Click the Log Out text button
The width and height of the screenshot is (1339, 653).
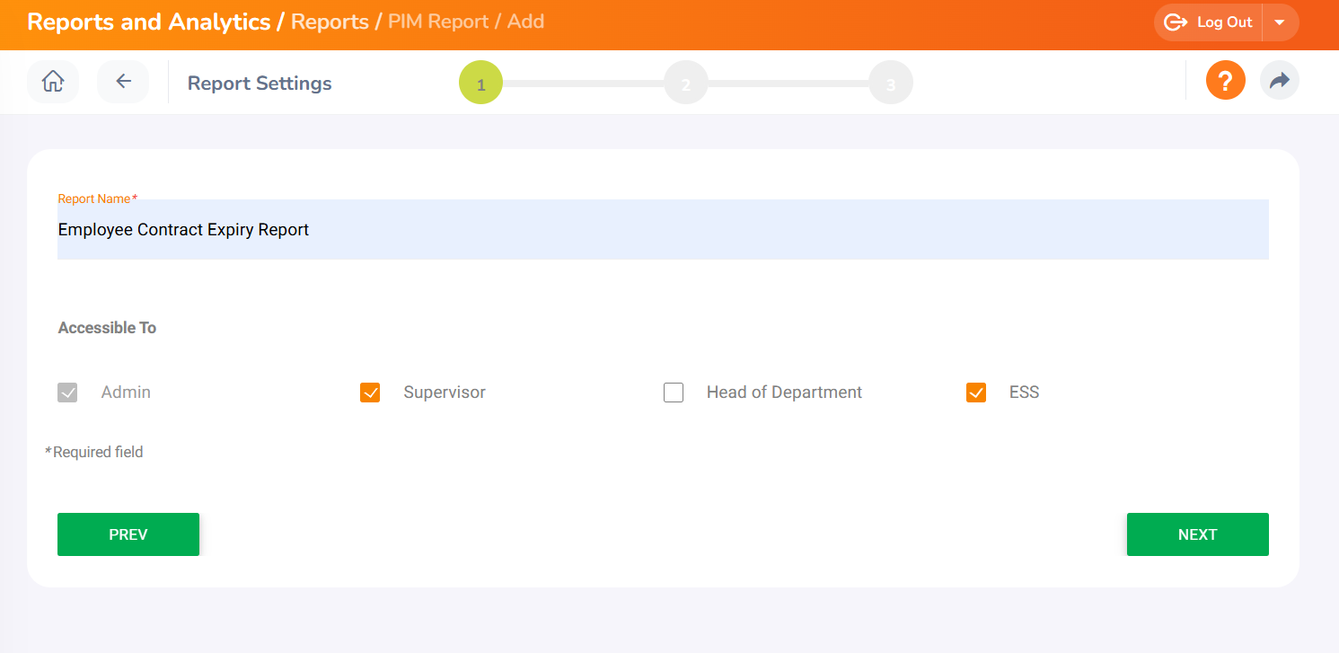pyautogui.click(x=1224, y=22)
